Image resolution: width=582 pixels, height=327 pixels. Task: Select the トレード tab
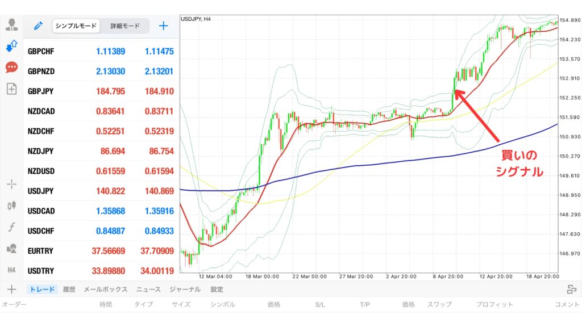pos(43,290)
